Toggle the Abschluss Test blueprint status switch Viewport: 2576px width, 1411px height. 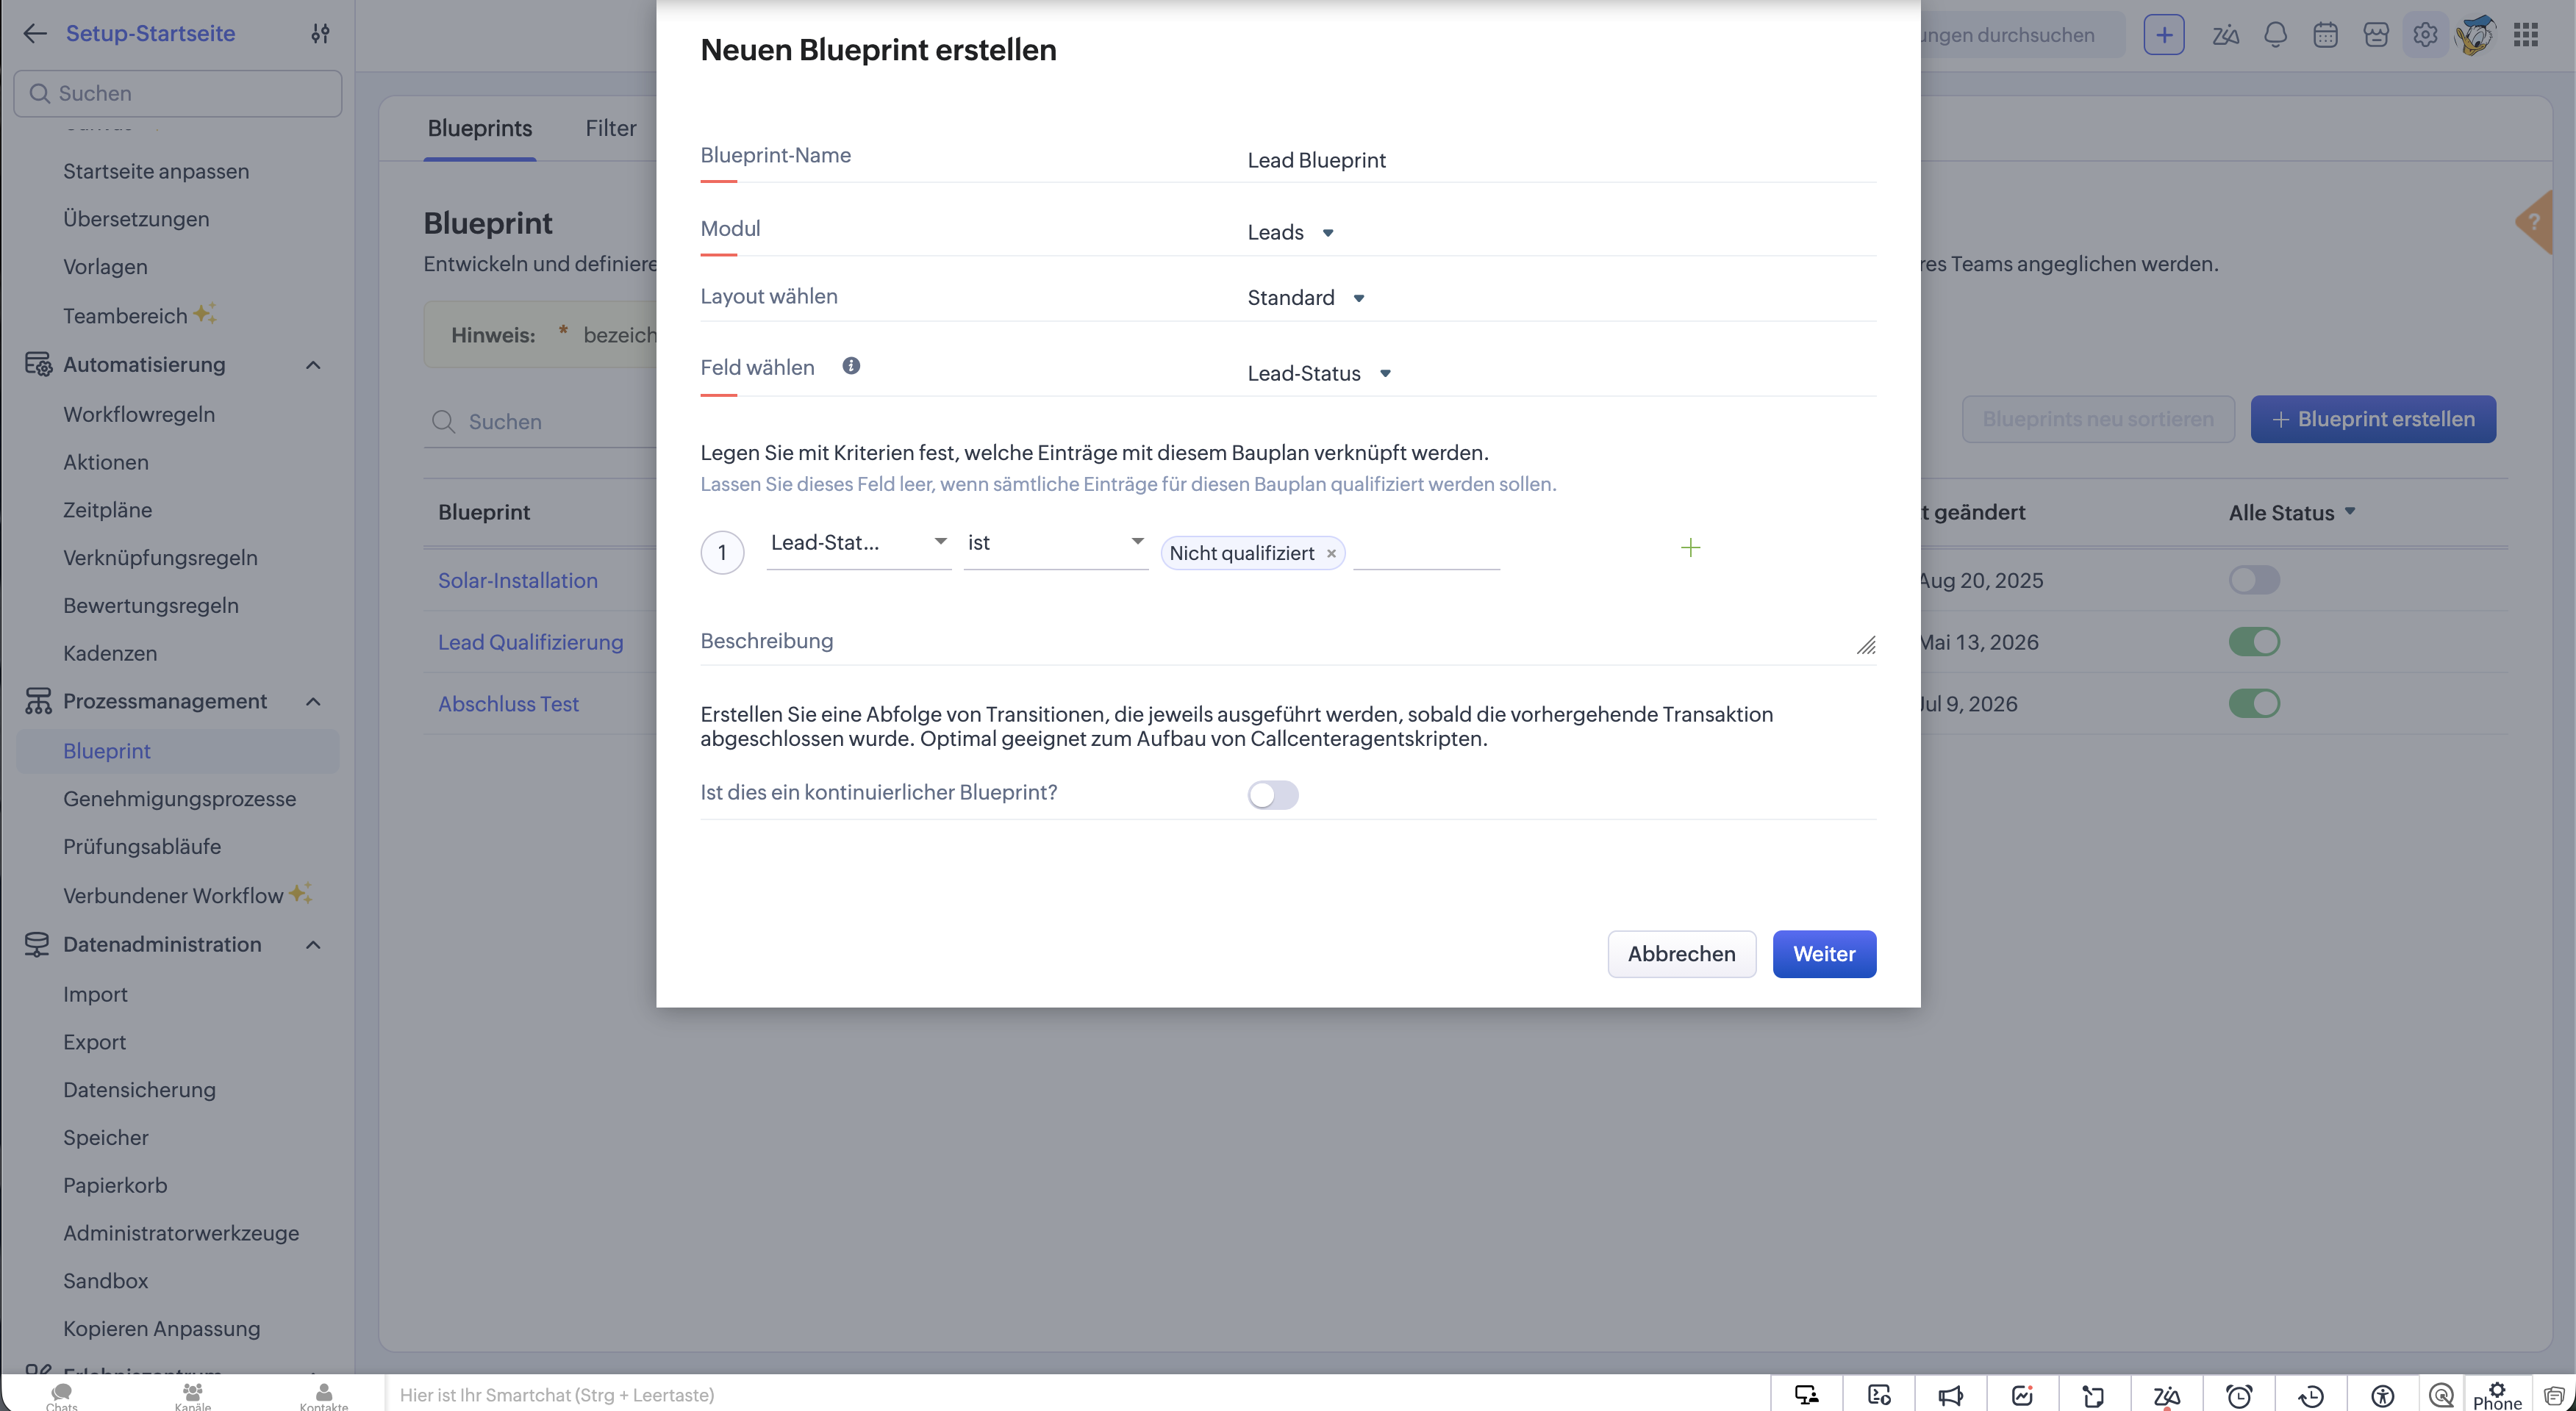(x=2254, y=703)
